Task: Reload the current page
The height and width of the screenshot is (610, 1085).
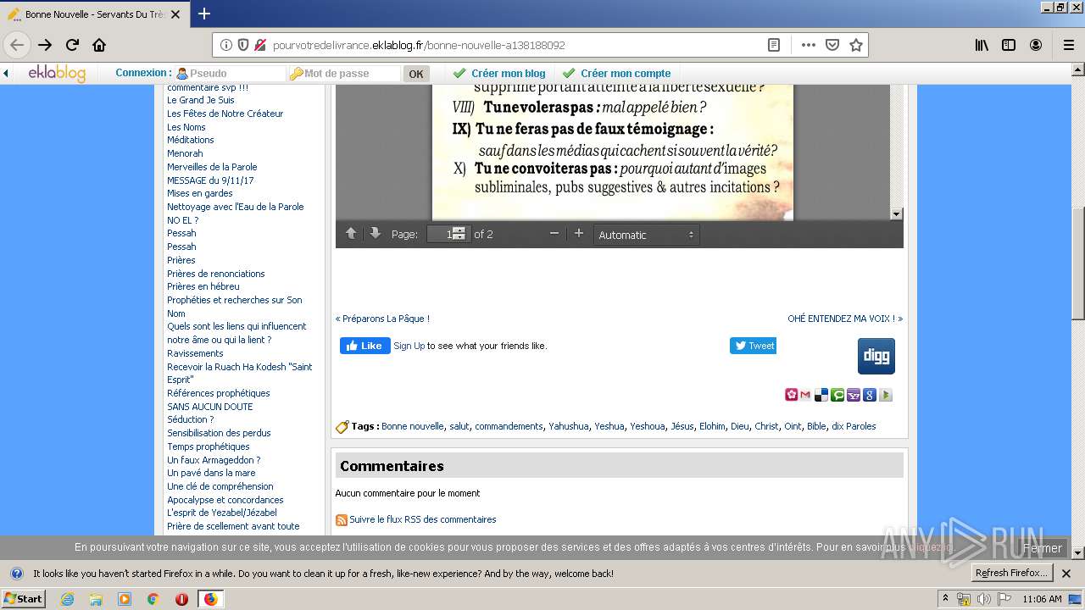Action: tap(73, 45)
